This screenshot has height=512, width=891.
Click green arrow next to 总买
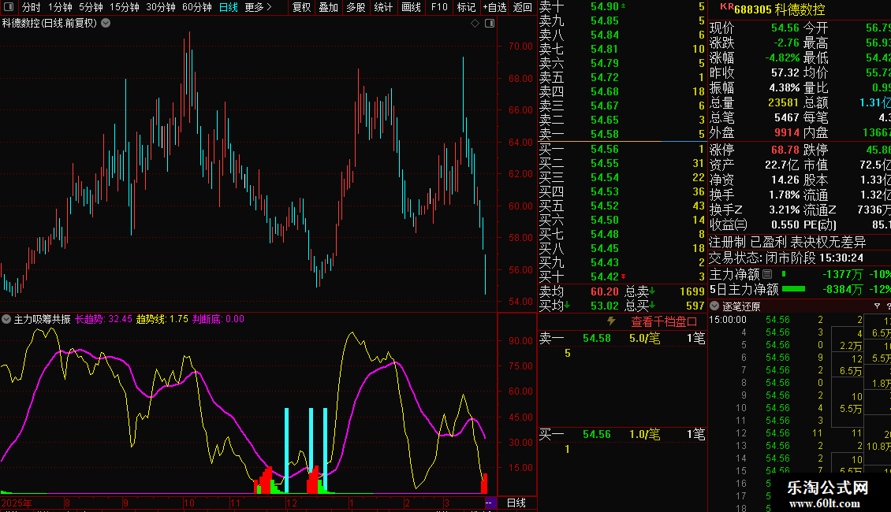[x=652, y=306]
